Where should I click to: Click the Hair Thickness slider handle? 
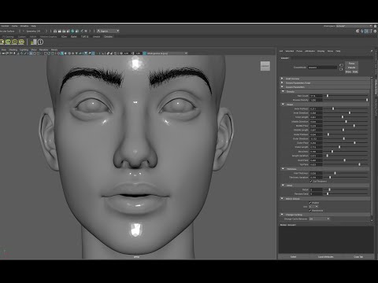click(x=335, y=173)
